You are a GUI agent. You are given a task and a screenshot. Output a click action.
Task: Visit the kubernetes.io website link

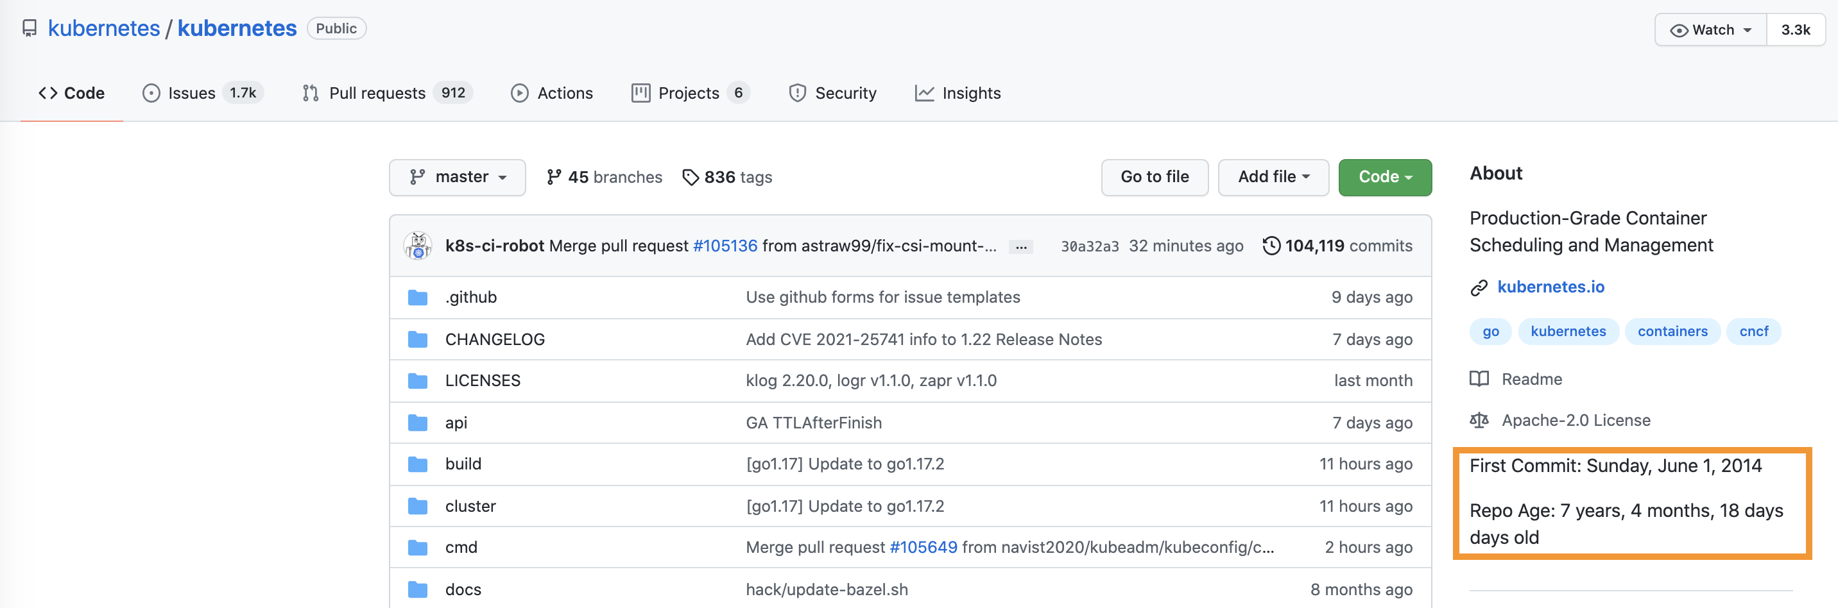point(1550,287)
